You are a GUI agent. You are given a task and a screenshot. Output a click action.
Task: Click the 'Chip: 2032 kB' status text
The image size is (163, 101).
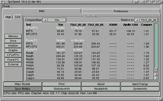tap(70, 93)
